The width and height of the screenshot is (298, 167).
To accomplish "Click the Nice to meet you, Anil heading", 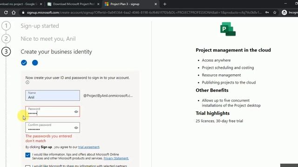I will (x=48, y=39).
